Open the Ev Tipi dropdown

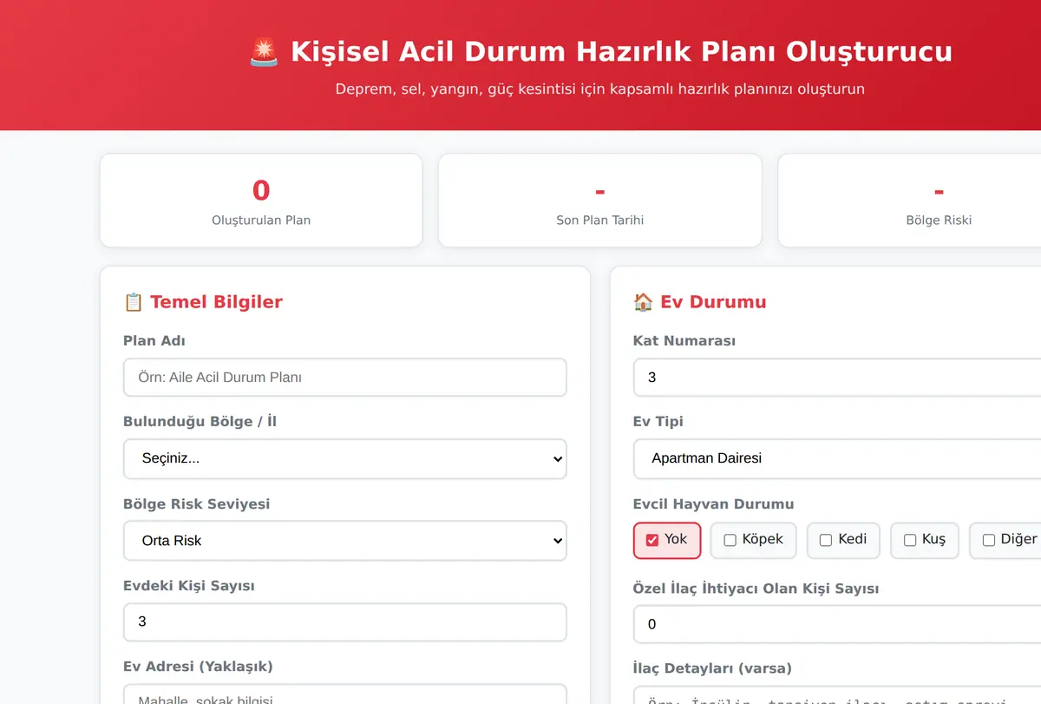[837, 458]
